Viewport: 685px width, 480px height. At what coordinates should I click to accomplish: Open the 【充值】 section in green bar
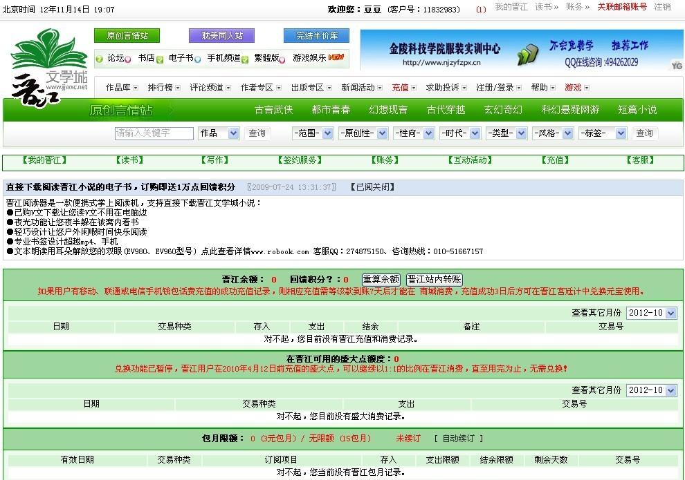[x=555, y=160]
